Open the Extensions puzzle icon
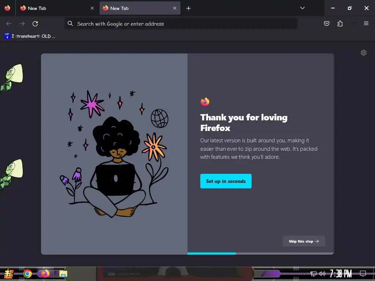Viewport: 375px width, 281px height. pos(340,23)
